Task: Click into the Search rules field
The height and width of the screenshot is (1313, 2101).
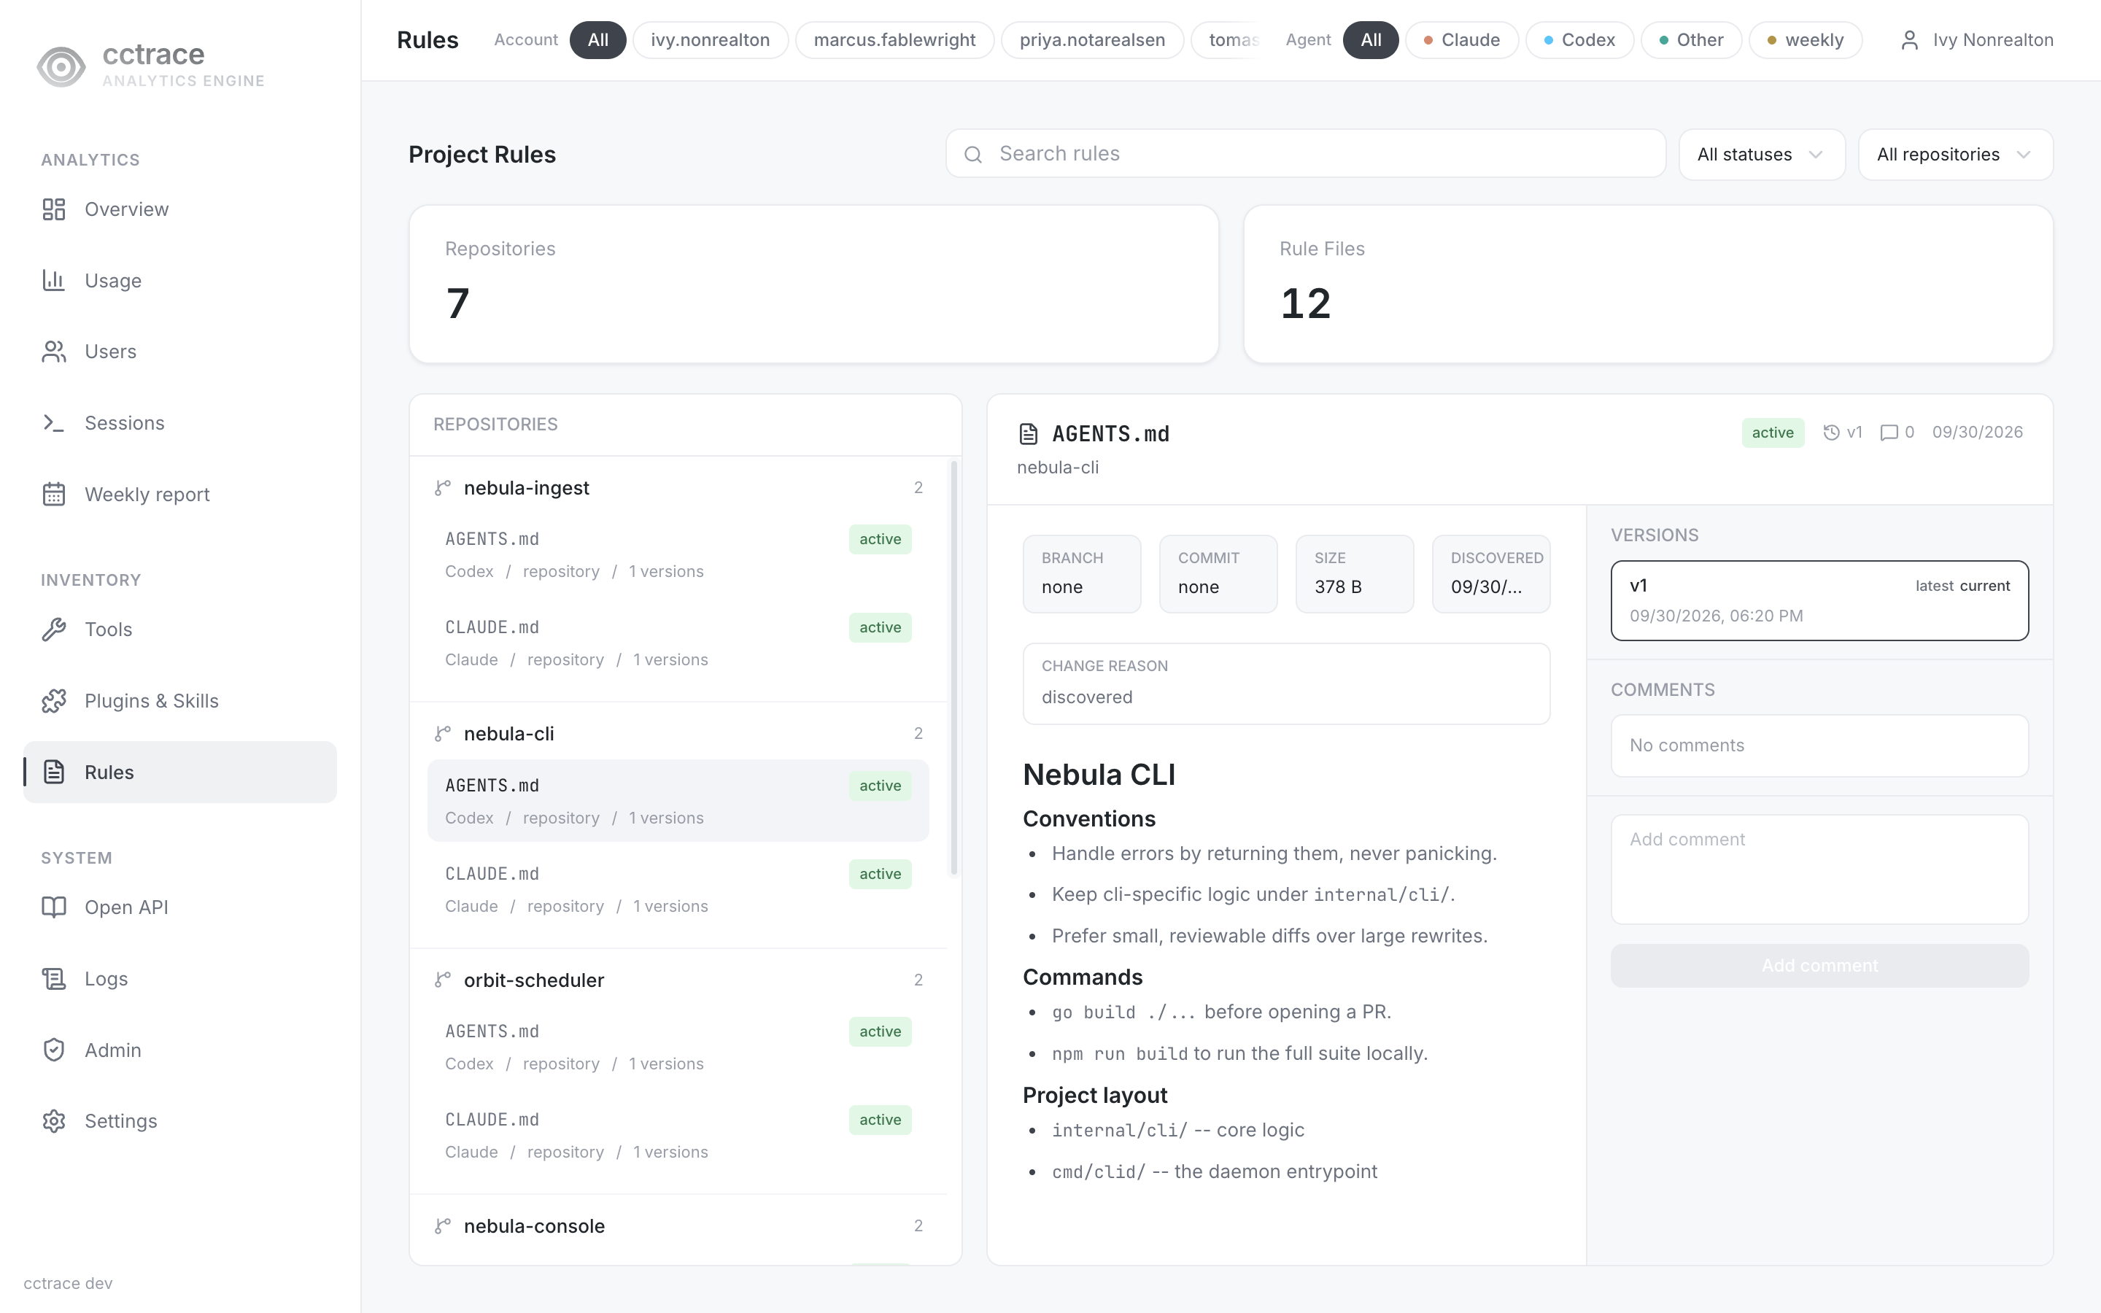Action: [x=1306, y=154]
